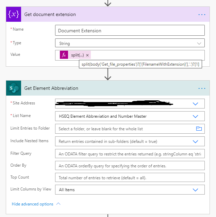Click the Site Address label
Screen dimensions: 216x217
click(x=24, y=103)
